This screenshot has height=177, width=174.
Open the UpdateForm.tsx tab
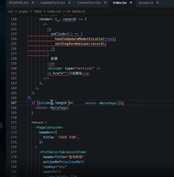(53, 3)
